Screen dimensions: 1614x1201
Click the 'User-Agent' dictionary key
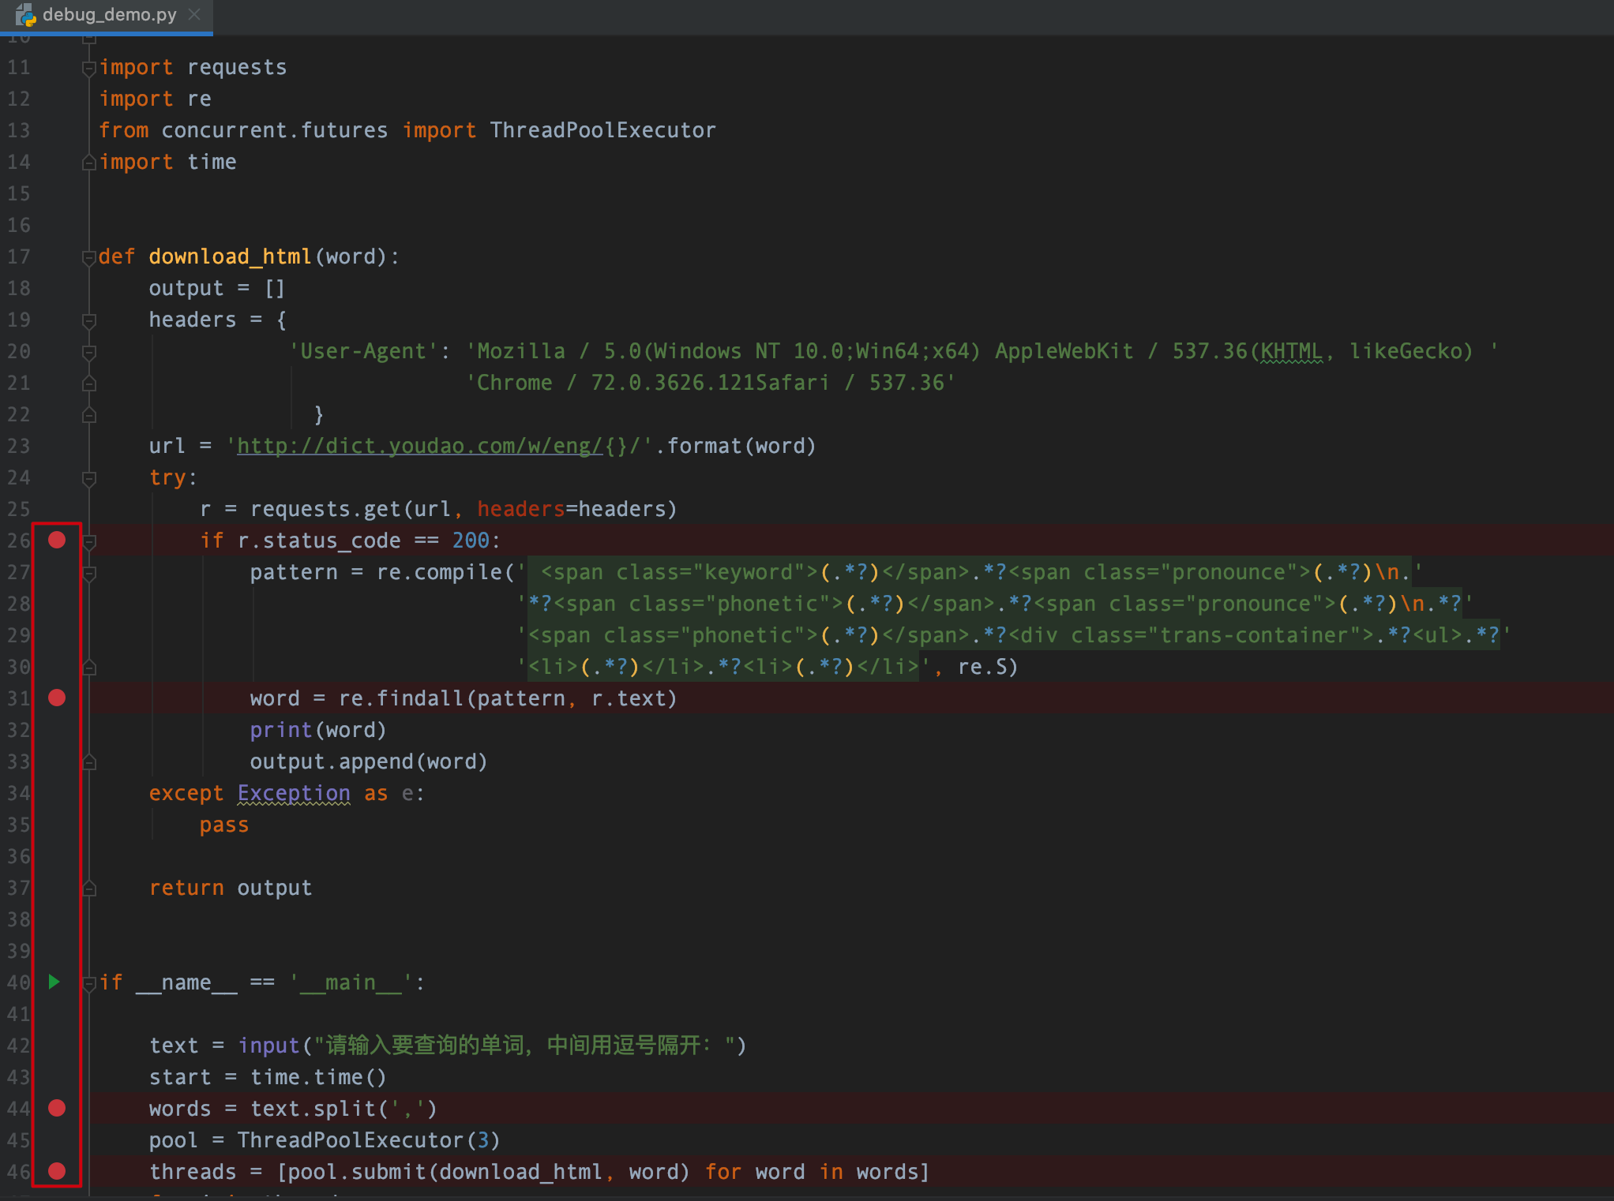363,351
